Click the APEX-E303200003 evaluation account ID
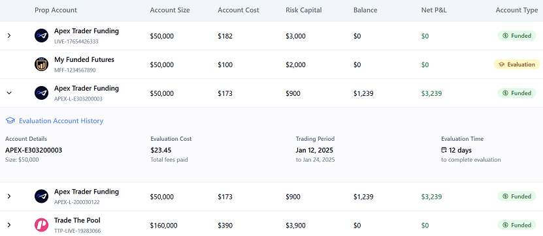543x236 pixels. 33,151
